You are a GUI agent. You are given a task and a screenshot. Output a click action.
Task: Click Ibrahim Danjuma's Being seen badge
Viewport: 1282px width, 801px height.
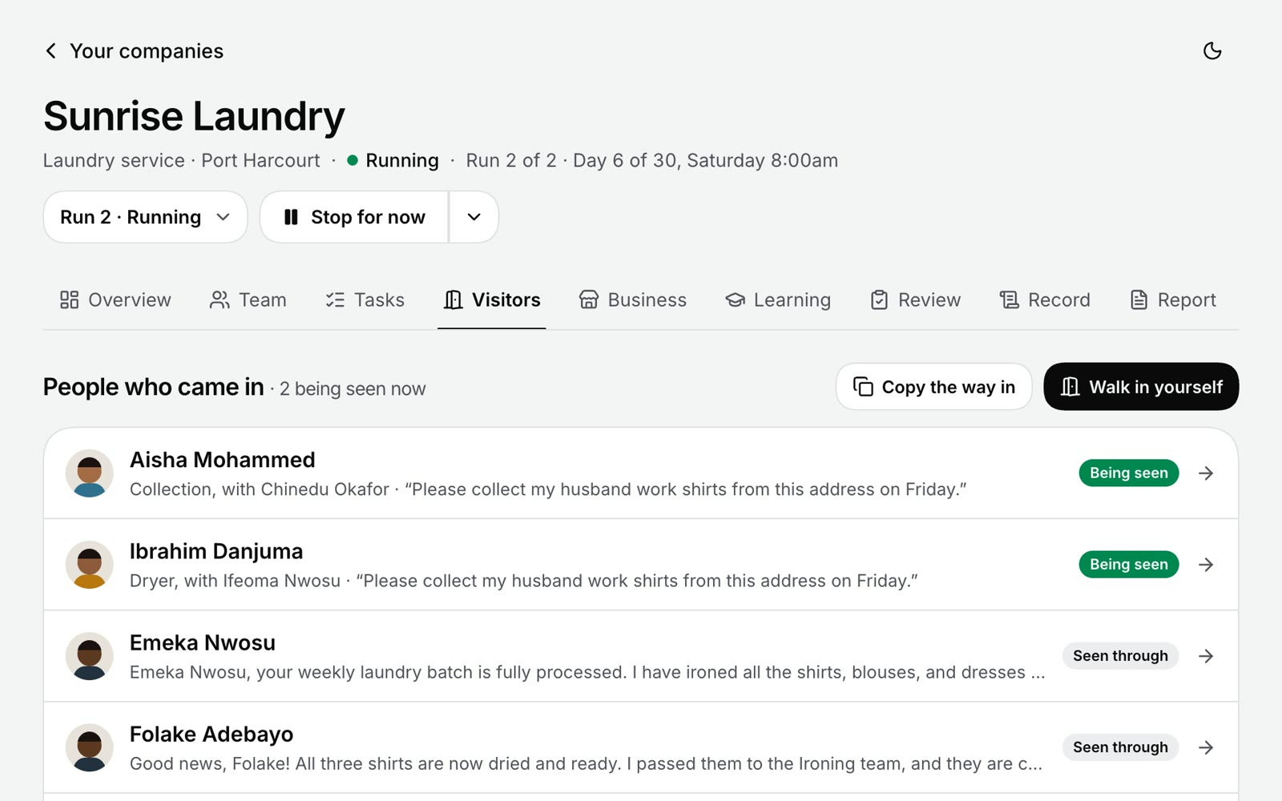coord(1129,565)
